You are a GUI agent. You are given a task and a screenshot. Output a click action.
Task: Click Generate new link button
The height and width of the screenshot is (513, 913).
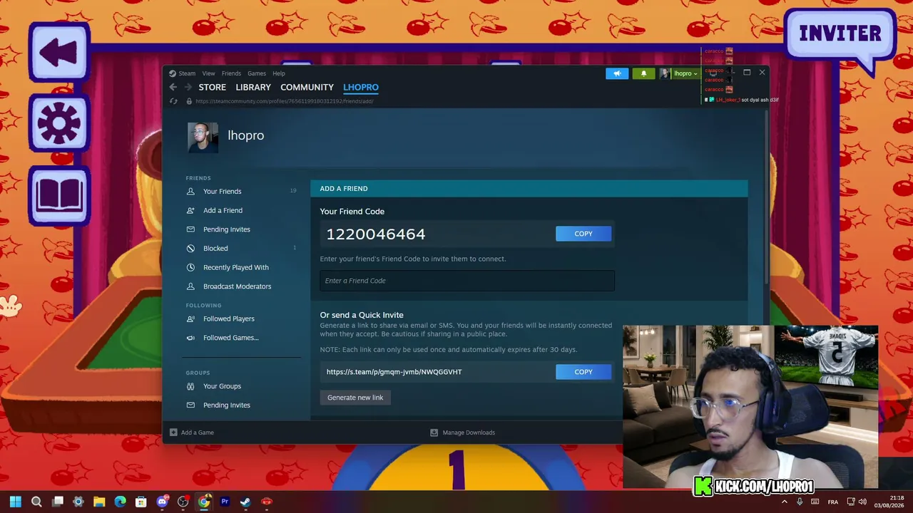355,398
